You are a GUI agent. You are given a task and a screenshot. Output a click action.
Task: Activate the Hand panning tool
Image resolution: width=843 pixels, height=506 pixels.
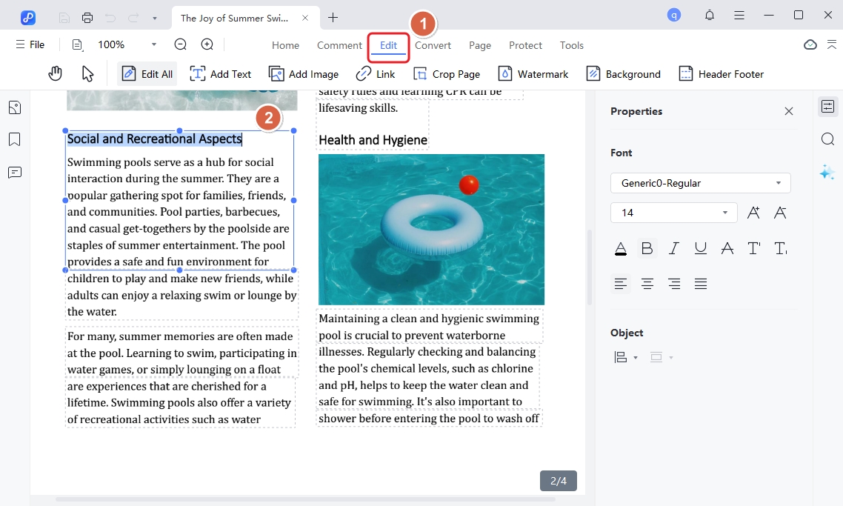tap(55, 73)
